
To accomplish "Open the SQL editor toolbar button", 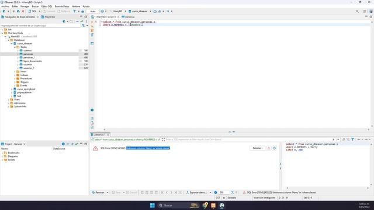I will coord(33,11).
